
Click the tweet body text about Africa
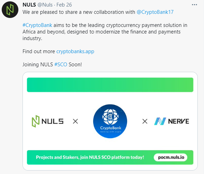coord(105,32)
